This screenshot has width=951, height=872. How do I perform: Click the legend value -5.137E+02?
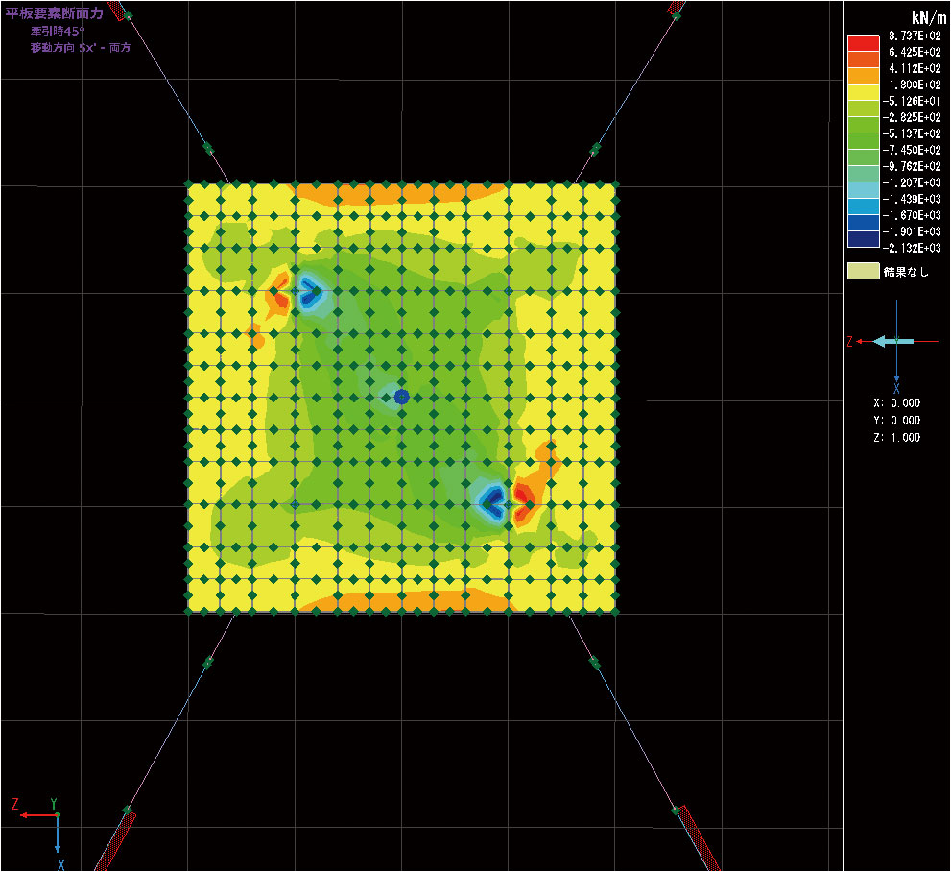[912, 134]
